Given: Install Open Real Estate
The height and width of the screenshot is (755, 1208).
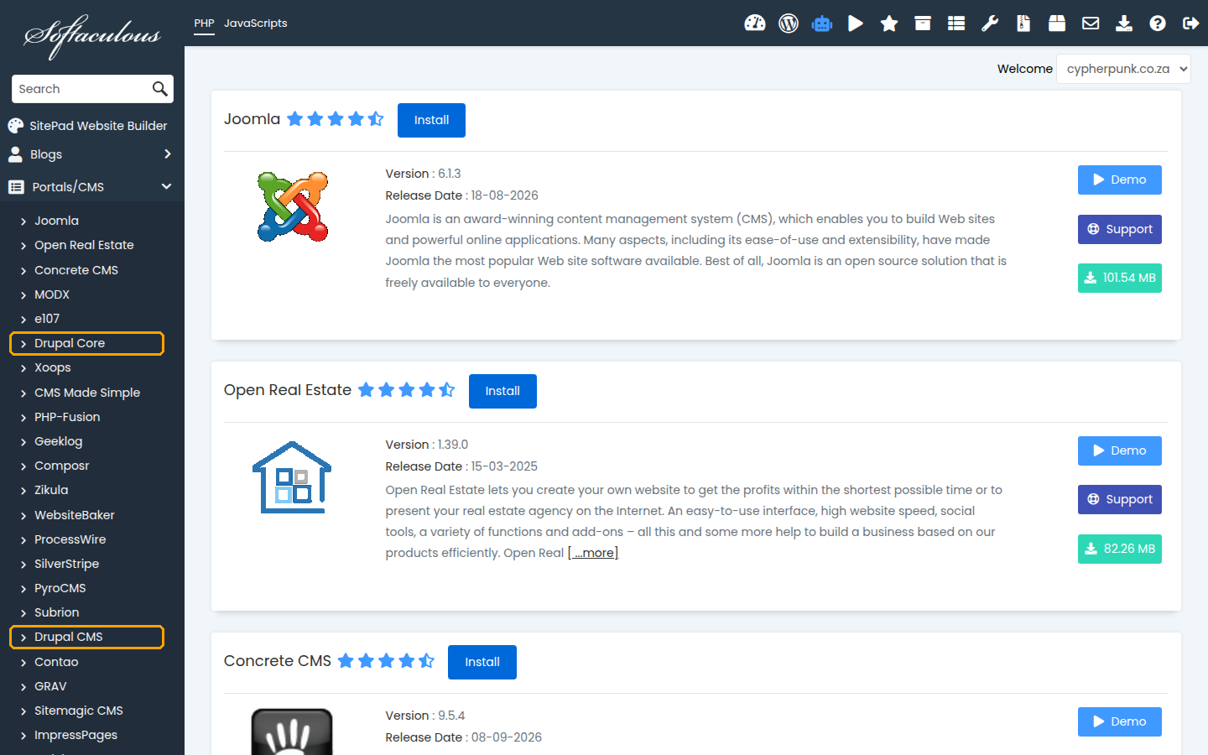Looking at the screenshot, I should 502,391.
